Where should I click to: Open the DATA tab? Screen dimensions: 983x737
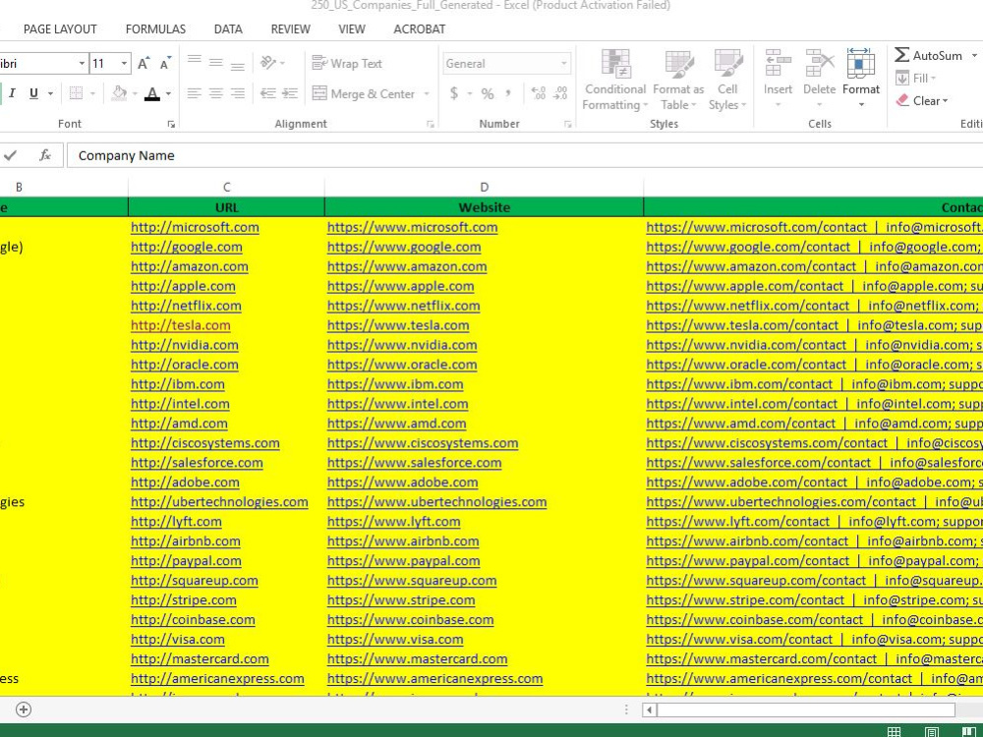(228, 28)
